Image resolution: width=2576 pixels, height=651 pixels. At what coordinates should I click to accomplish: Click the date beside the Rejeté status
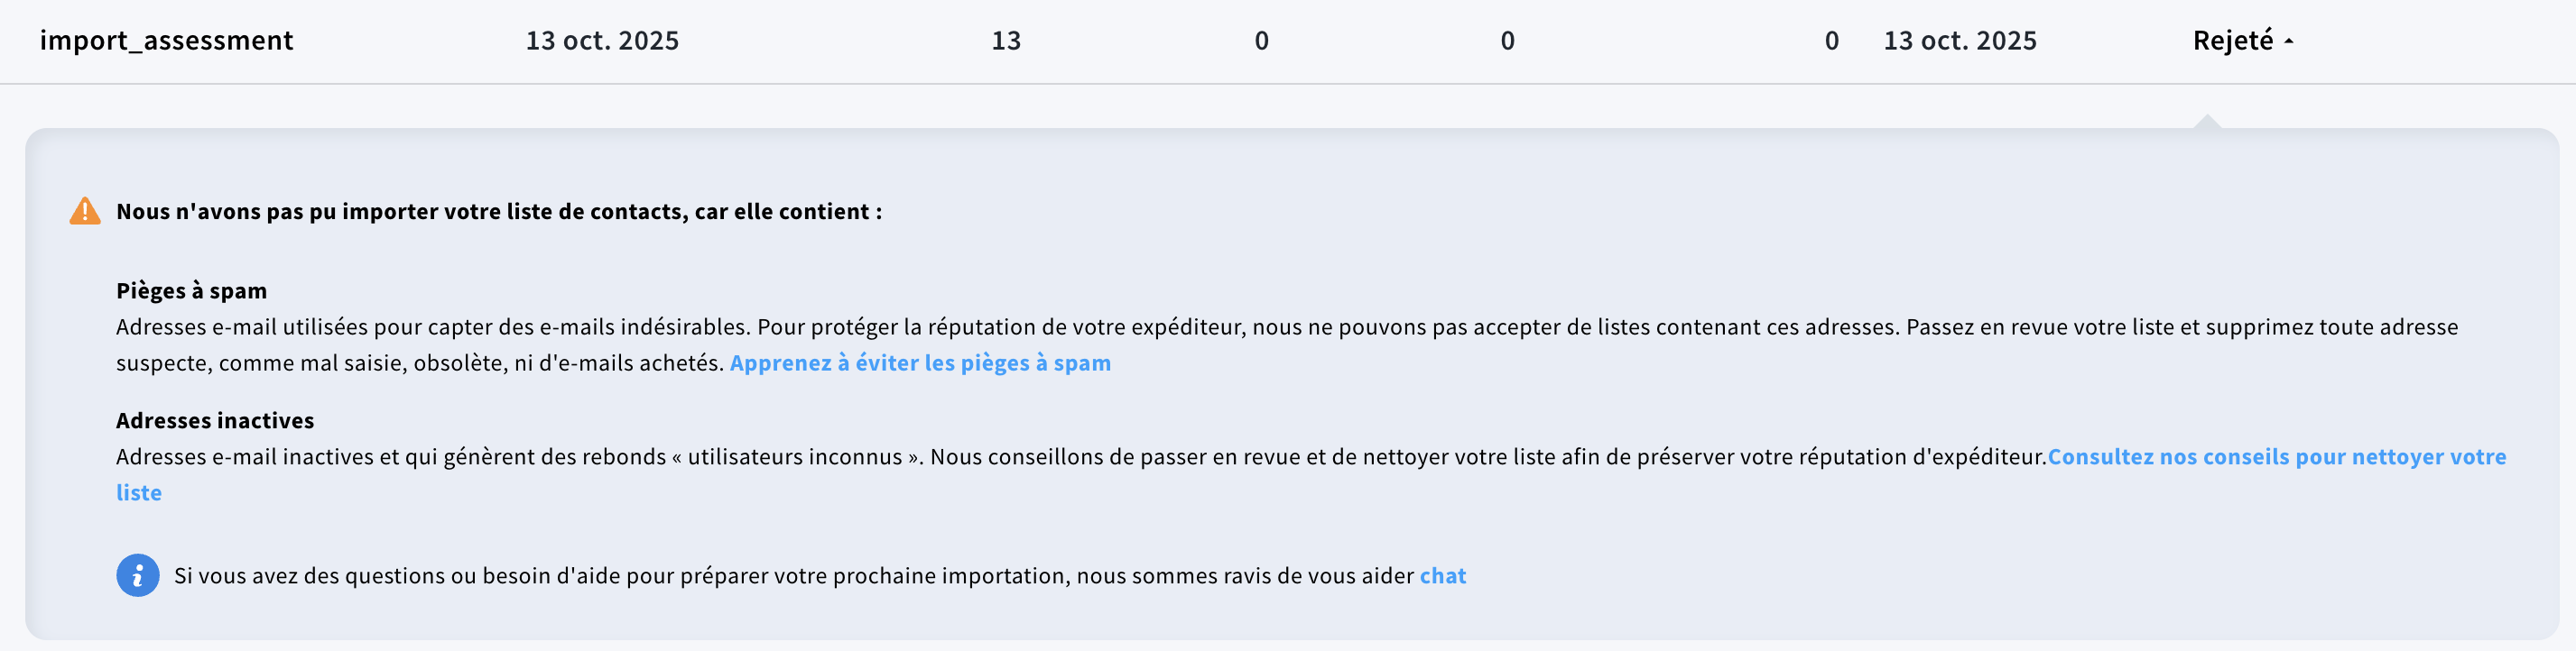[x=1959, y=41]
